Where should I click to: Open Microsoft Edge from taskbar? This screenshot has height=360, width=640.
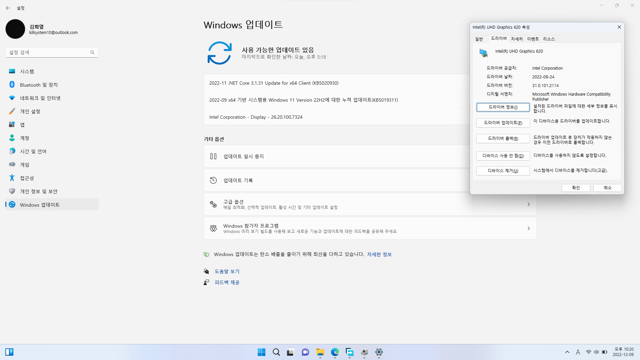(x=335, y=352)
